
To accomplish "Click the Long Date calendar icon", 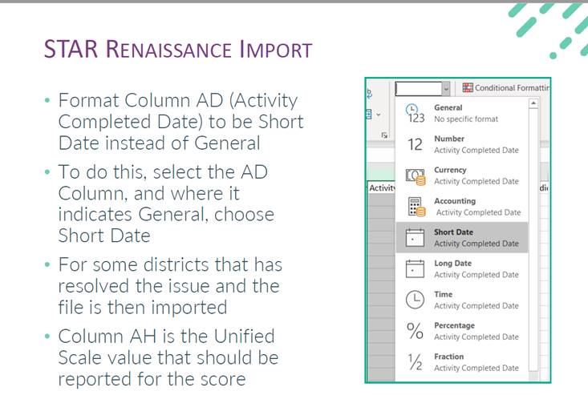I will [x=415, y=268].
